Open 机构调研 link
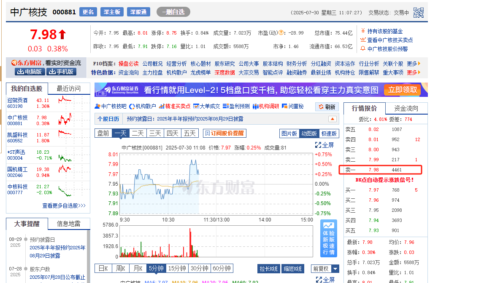The image size is (484, 283). pos(266,106)
